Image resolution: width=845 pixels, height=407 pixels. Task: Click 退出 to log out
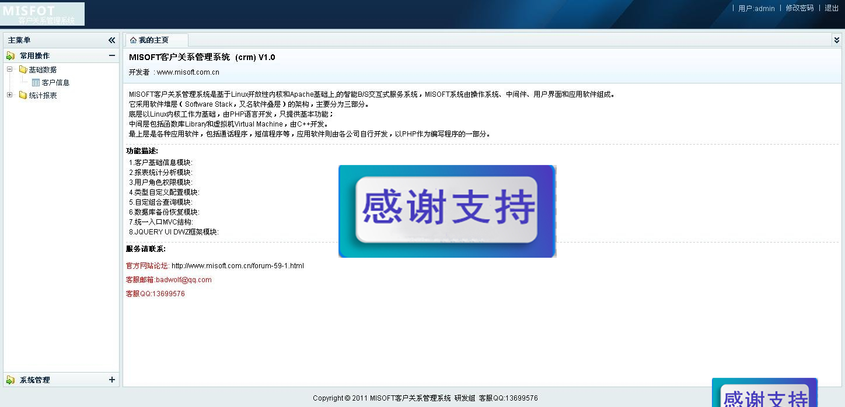[x=832, y=8]
